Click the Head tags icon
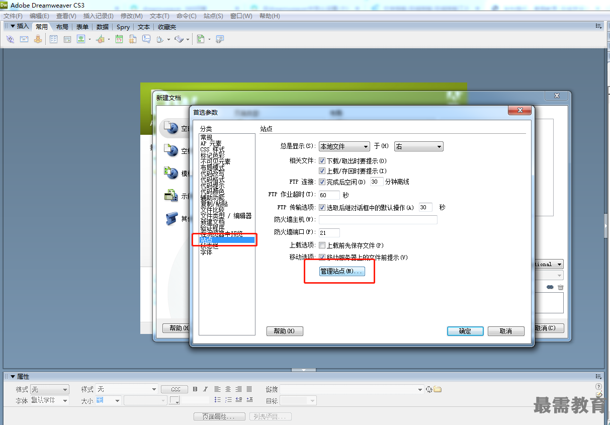 pos(160,39)
